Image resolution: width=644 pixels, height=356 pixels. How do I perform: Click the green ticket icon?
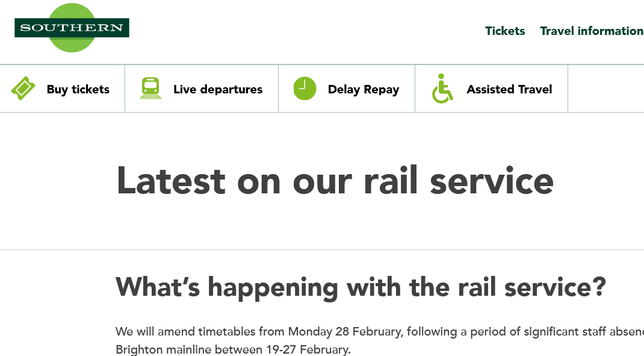(23, 89)
